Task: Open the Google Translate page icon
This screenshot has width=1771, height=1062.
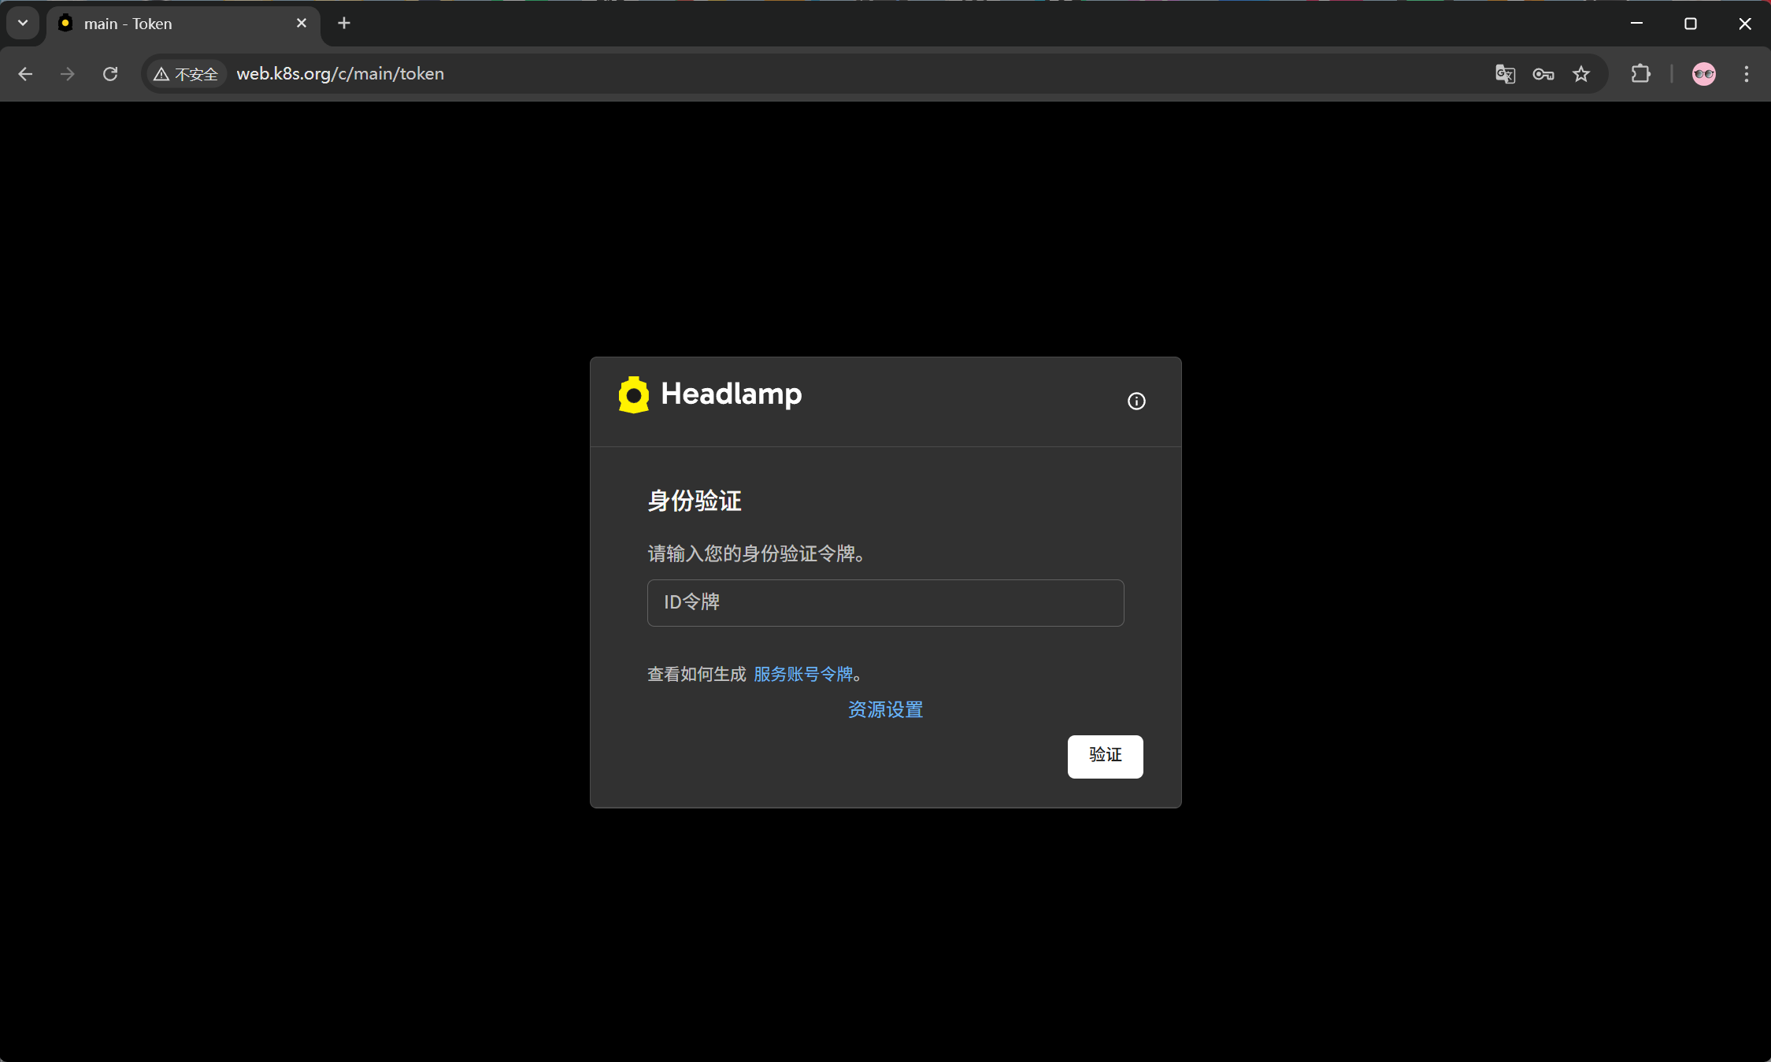Action: click(1505, 74)
